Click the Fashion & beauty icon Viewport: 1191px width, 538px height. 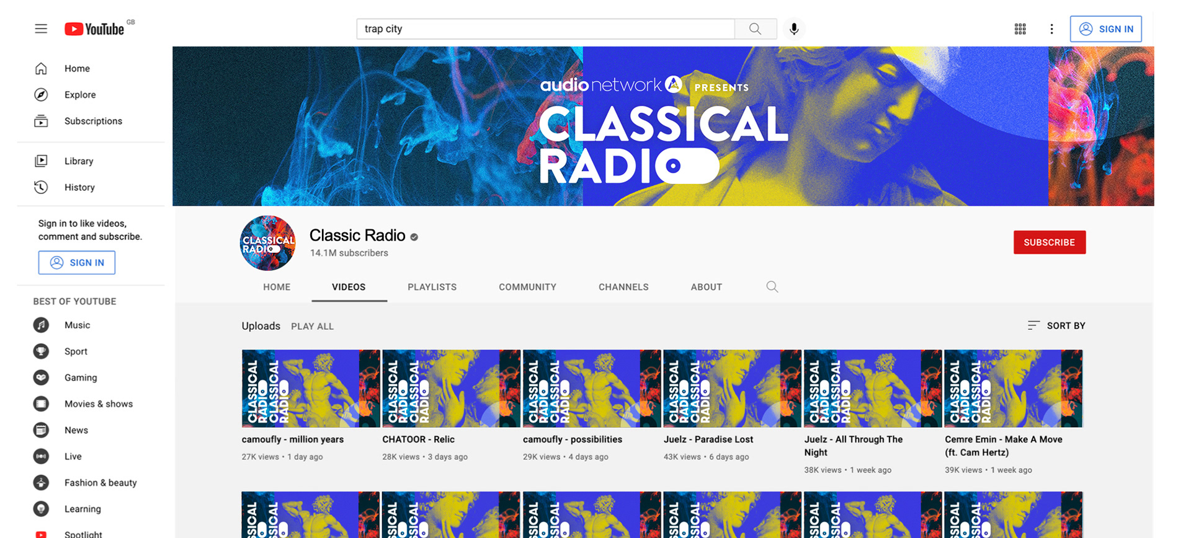pyautogui.click(x=41, y=482)
